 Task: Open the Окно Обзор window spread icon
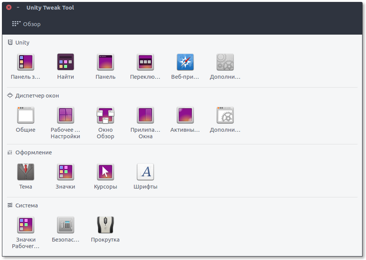[106, 115]
